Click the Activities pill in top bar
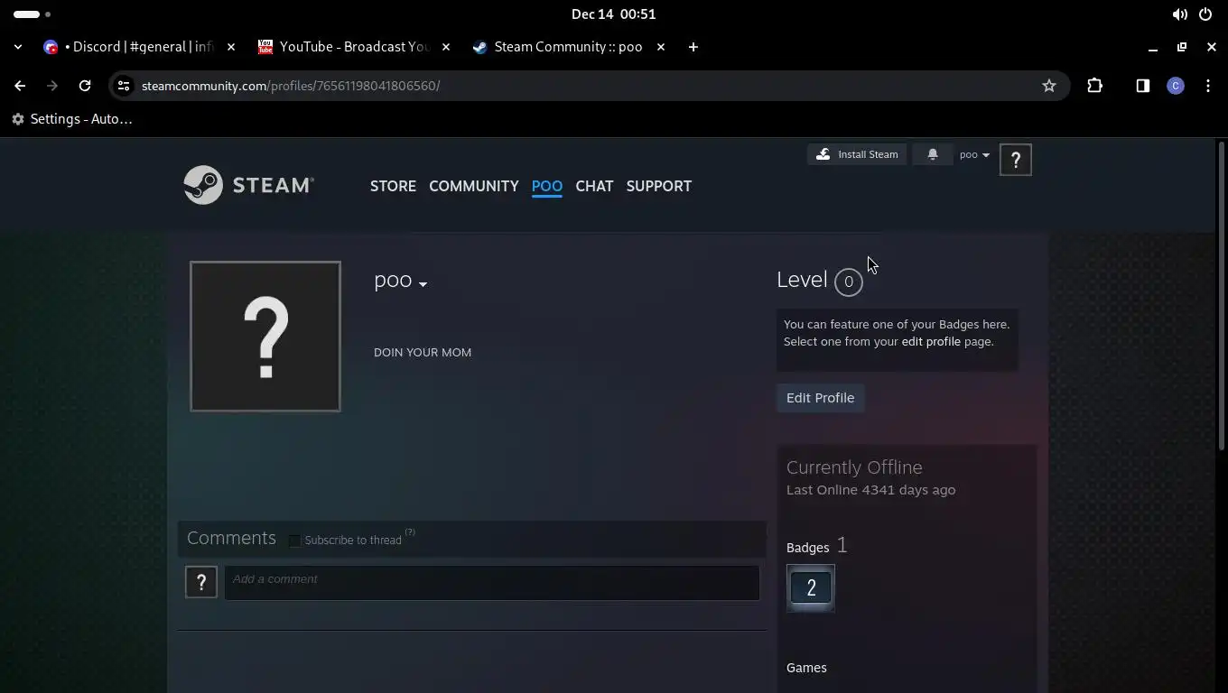Viewport: 1228px width, 693px height. [x=33, y=14]
